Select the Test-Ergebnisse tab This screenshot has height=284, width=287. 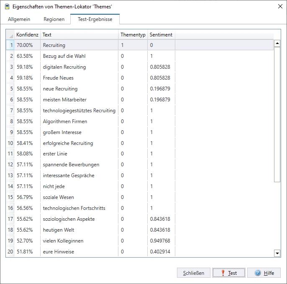(x=95, y=19)
